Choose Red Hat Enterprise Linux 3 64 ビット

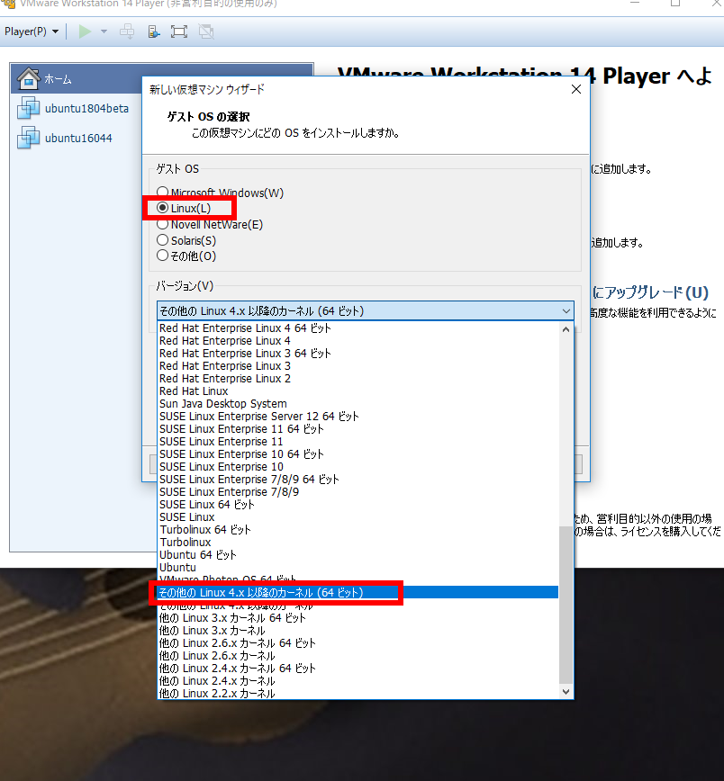(358, 353)
